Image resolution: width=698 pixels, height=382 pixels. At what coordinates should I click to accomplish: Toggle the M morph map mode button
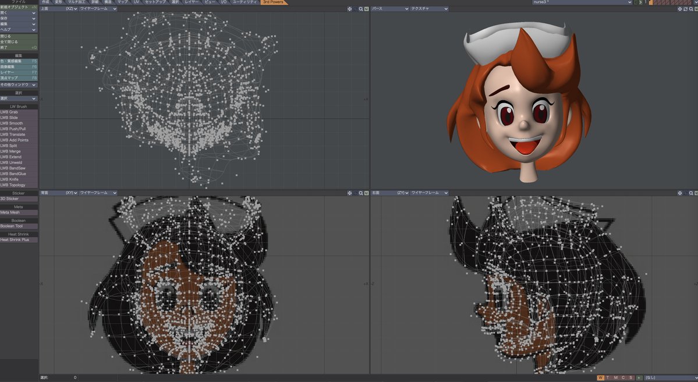(616, 377)
